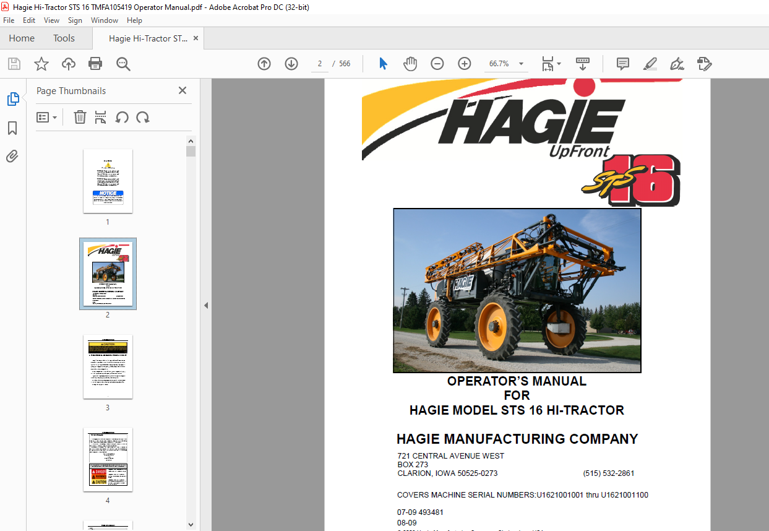This screenshot has height=531, width=769.
Task: Click the 721 CENTRAL AVENUE WEST line
Action: pyautogui.click(x=450, y=456)
